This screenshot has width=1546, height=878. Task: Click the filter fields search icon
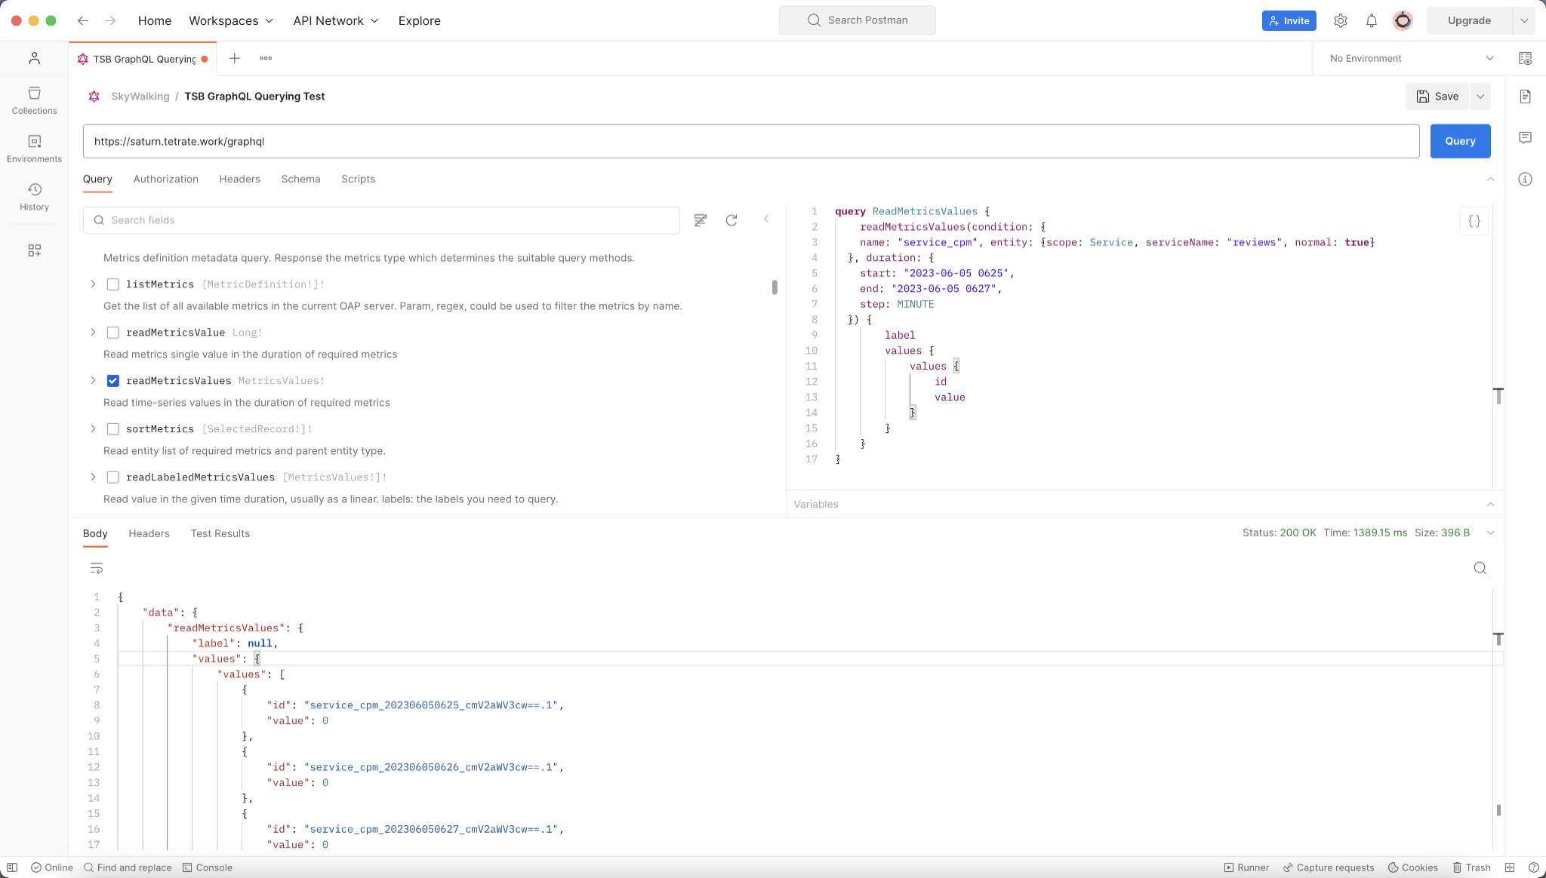point(700,219)
